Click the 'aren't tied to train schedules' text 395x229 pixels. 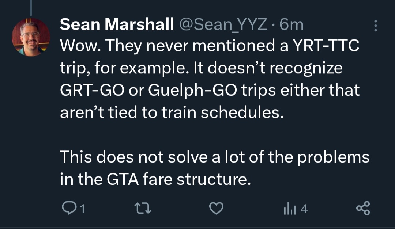(172, 113)
